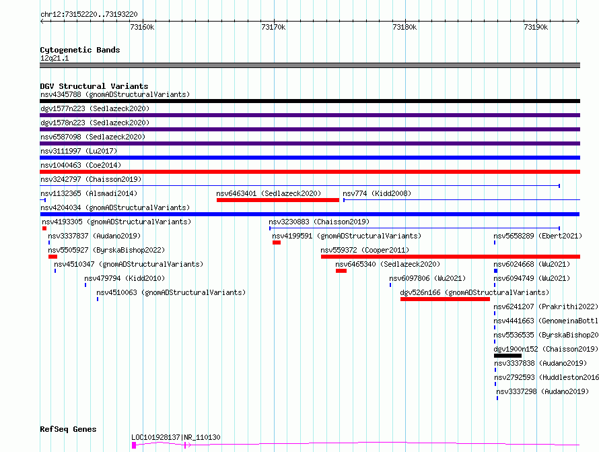Open the nsv3242797 (Chaisson2019) label
The width and height of the screenshot is (599, 452).
(91, 179)
